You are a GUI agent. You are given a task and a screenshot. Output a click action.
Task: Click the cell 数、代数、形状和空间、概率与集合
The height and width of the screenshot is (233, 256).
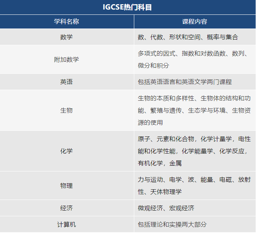(x=195, y=37)
